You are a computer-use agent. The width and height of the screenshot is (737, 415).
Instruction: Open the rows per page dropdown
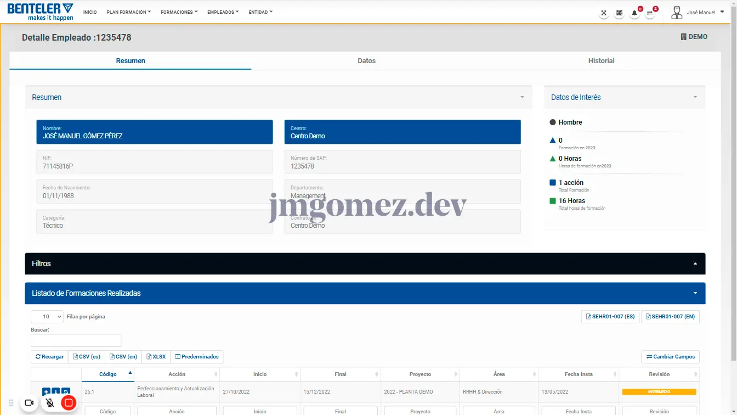pos(47,317)
